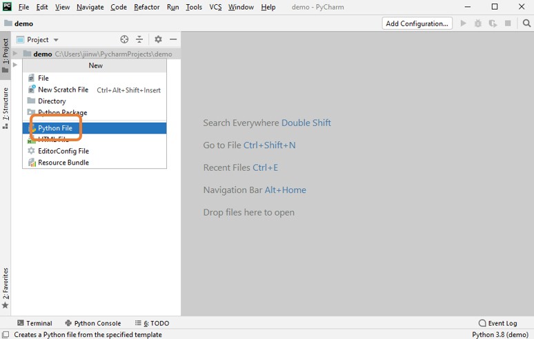This screenshot has width=534, height=339.
Task: Select Python Package in New menu
Action: (x=95, y=112)
